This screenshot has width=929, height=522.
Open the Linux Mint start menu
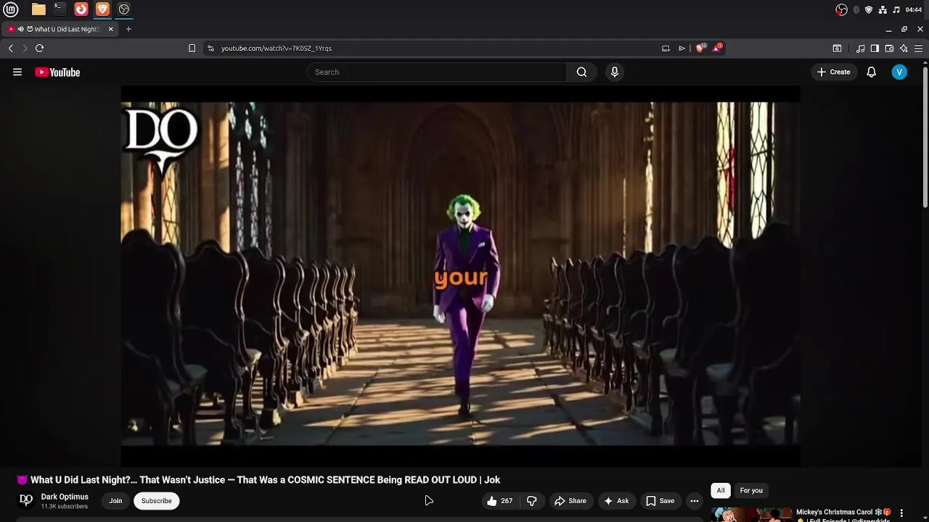tap(11, 9)
